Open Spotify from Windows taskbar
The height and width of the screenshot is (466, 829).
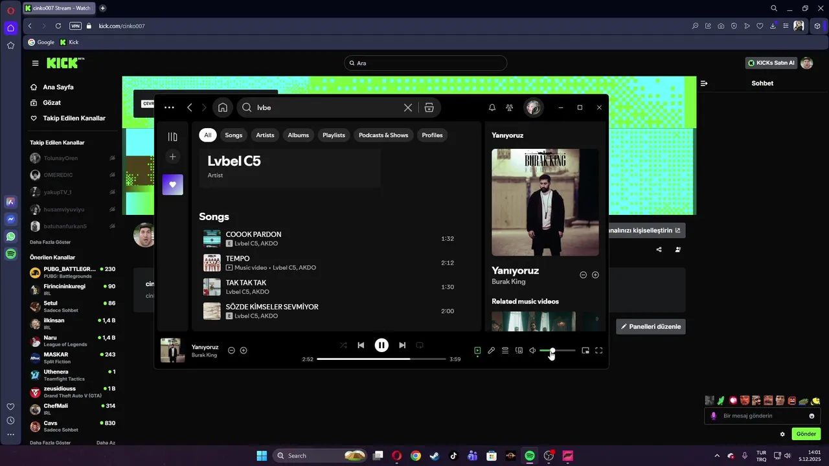(x=530, y=456)
